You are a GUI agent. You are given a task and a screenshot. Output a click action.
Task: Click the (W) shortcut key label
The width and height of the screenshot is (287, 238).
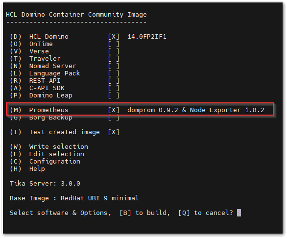(16, 146)
